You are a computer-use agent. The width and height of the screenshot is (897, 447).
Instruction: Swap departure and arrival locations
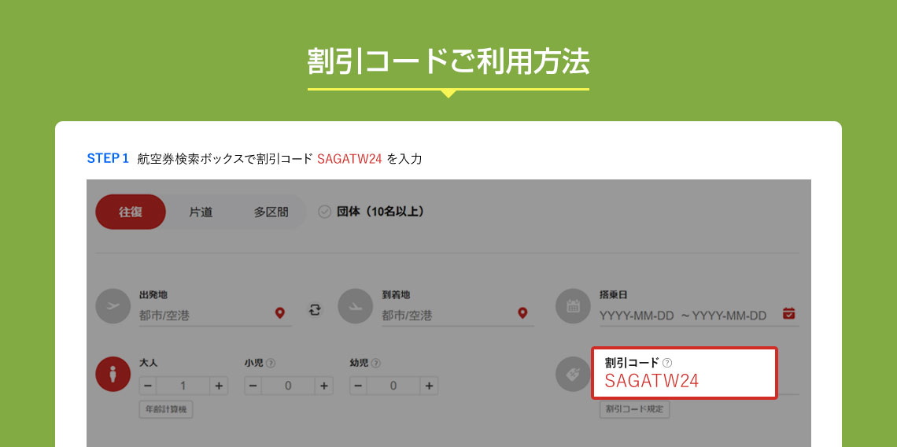click(x=315, y=310)
